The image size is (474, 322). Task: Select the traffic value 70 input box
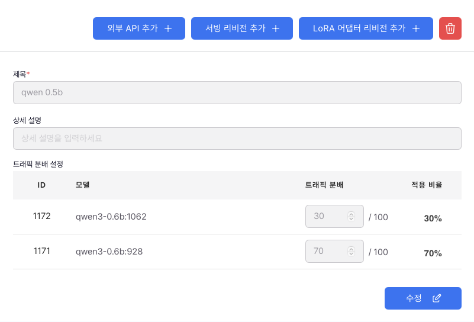tap(325, 251)
